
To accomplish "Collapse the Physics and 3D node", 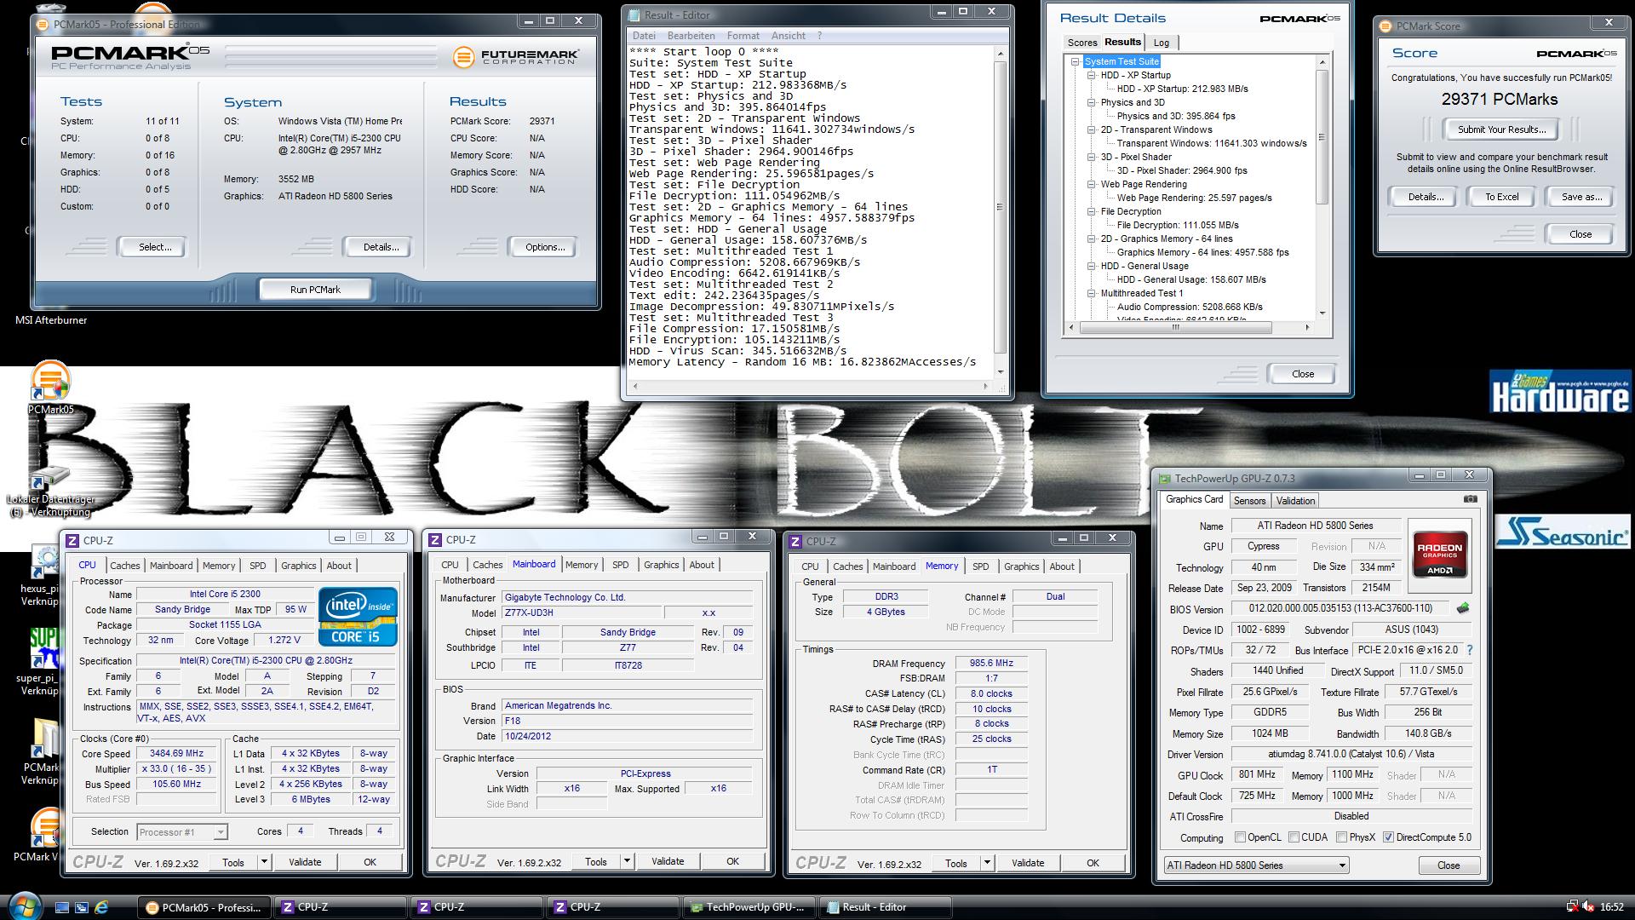I will (1091, 102).
